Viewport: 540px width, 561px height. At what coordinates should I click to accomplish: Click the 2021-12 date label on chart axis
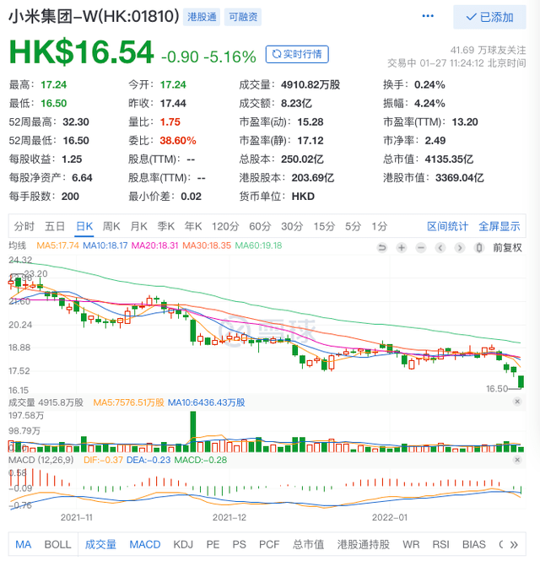[229, 517]
